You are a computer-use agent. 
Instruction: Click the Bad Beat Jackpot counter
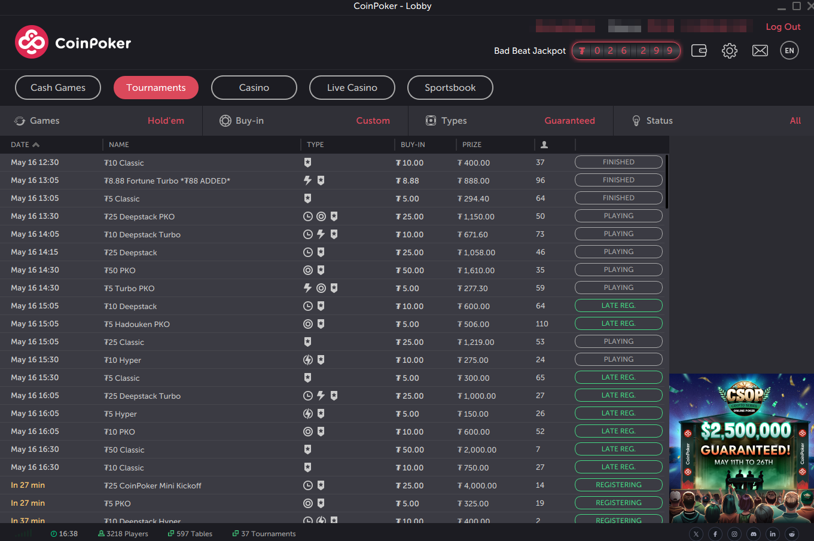[x=626, y=51]
